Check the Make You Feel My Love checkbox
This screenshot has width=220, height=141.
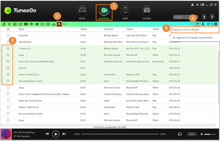(8, 100)
